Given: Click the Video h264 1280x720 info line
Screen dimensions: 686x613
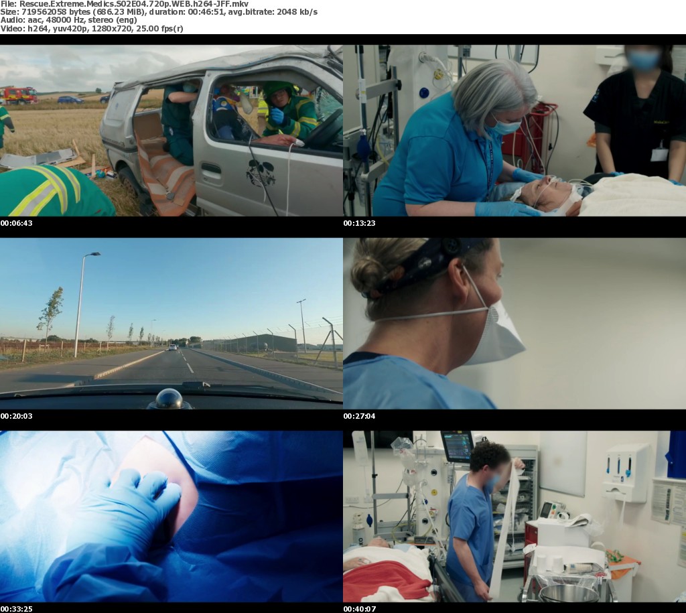Looking at the screenshot, I should coord(92,28).
